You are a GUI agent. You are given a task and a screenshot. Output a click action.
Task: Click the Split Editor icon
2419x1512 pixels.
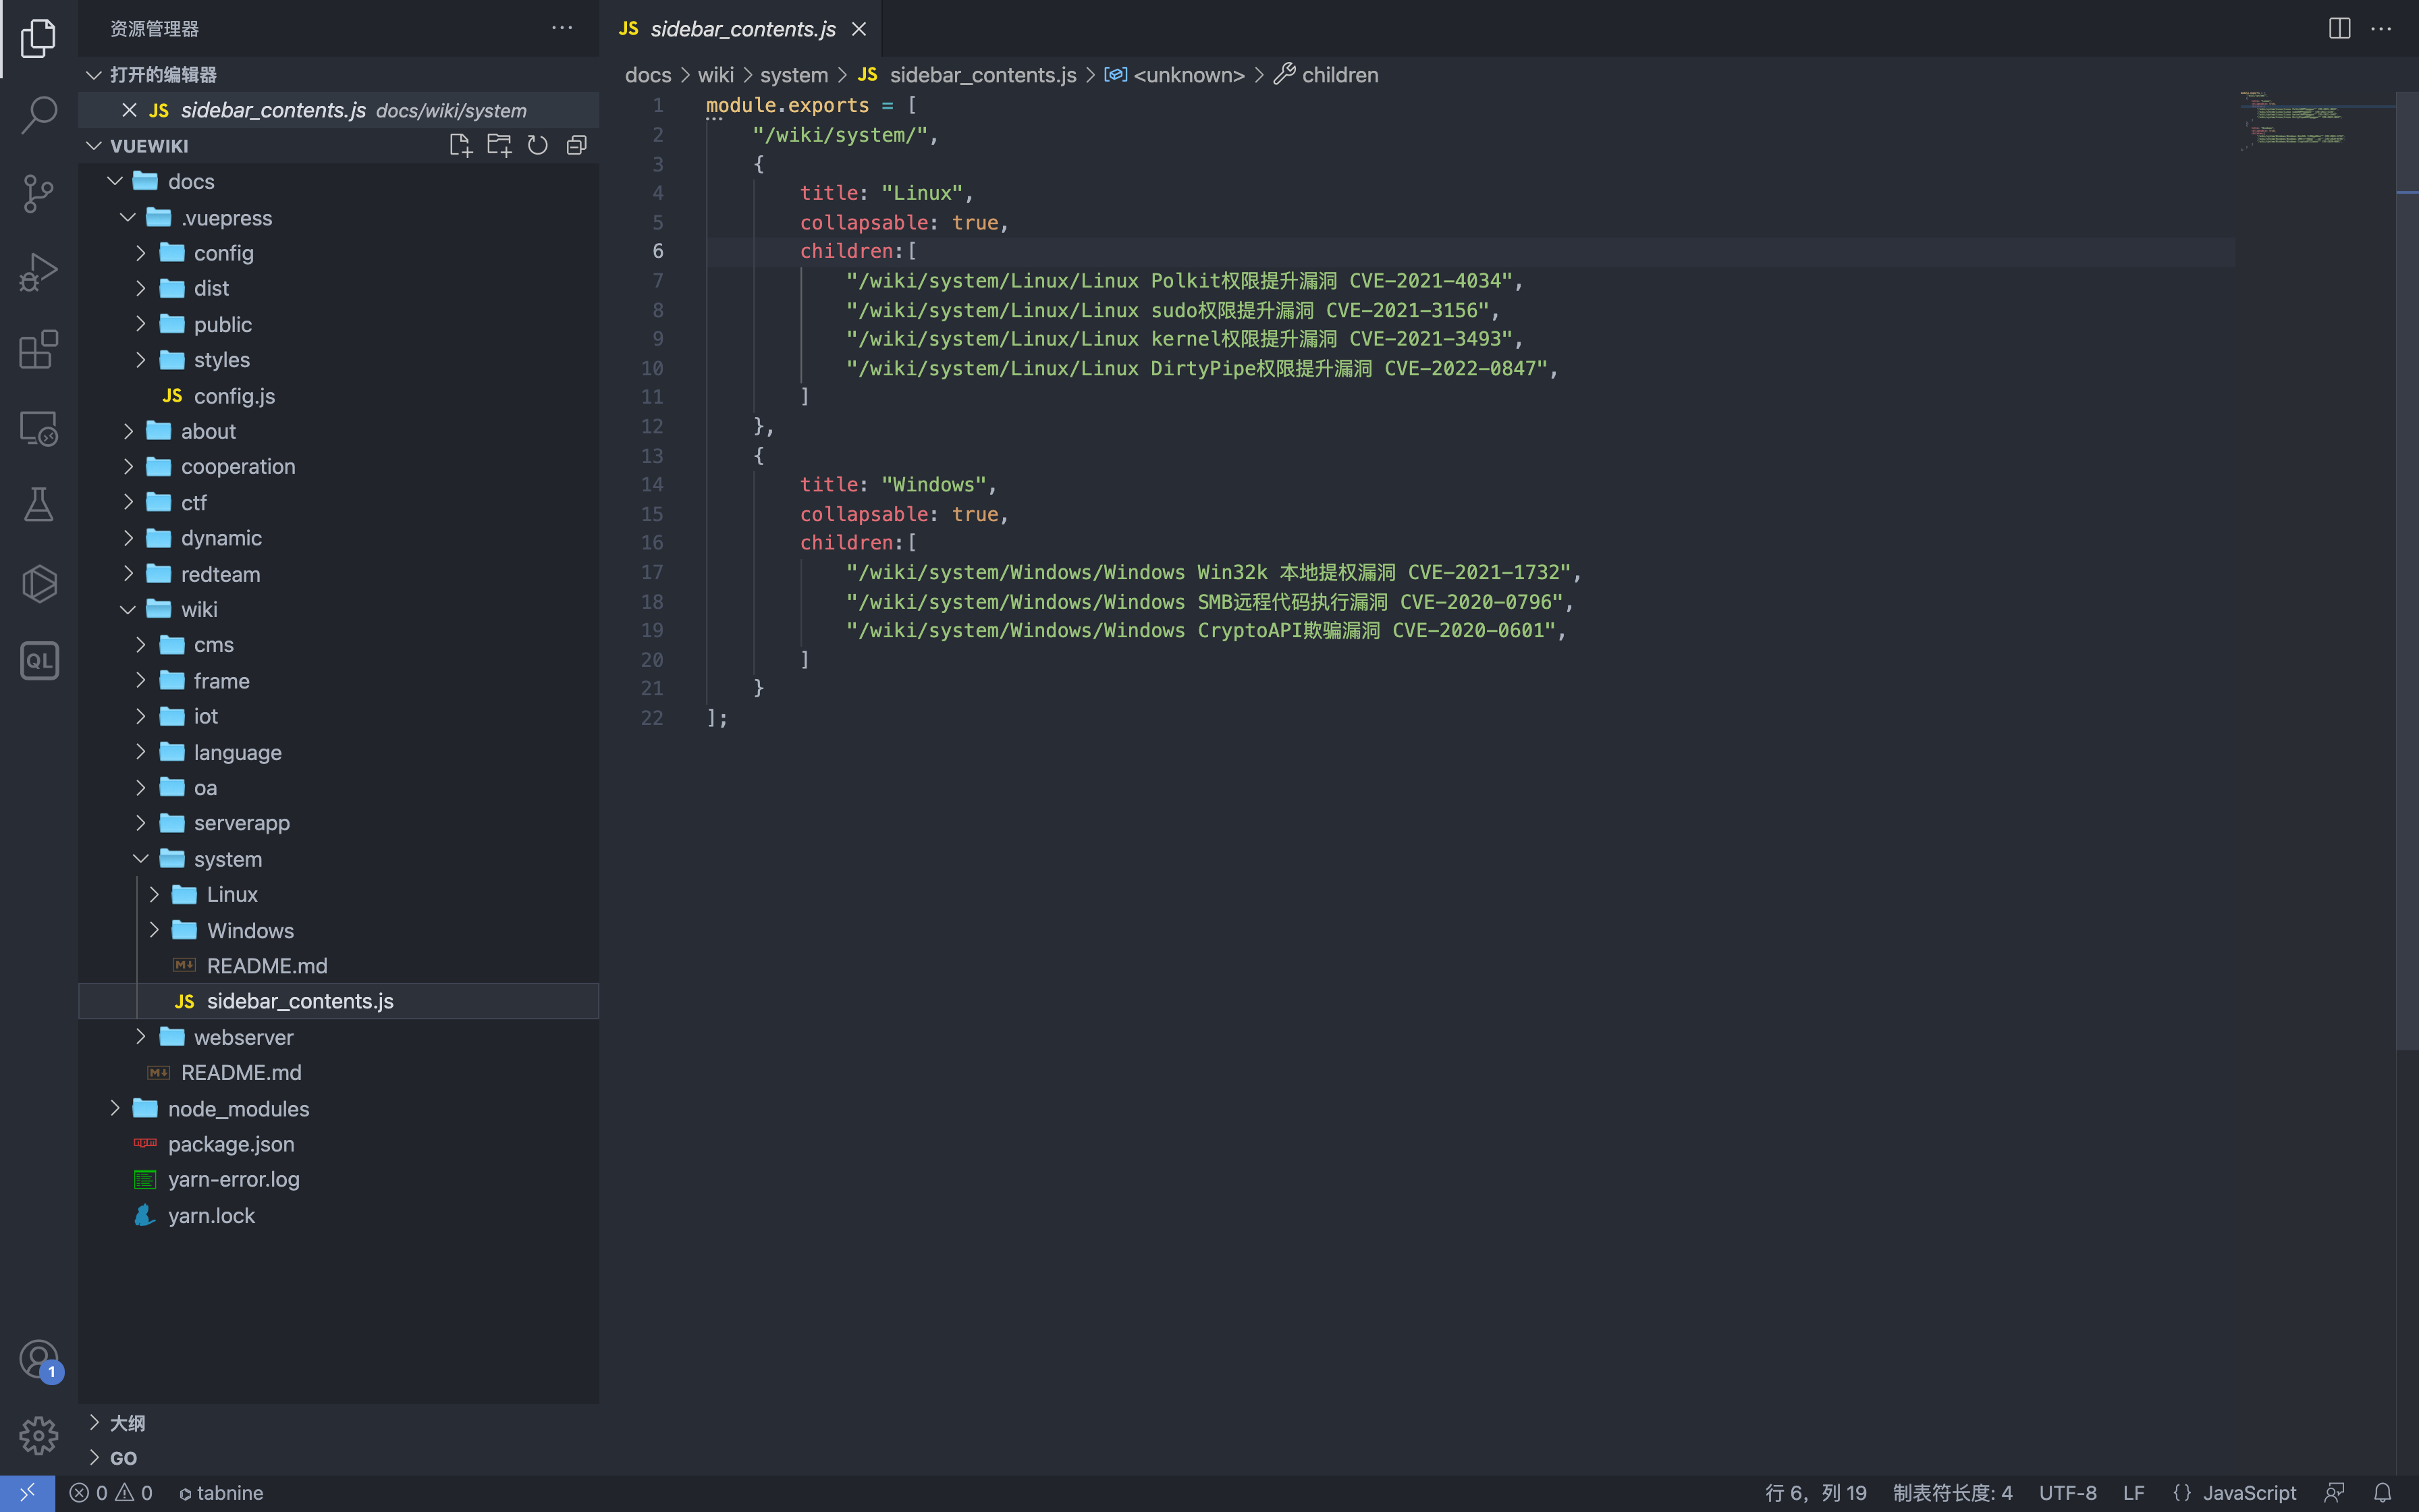click(x=2339, y=29)
